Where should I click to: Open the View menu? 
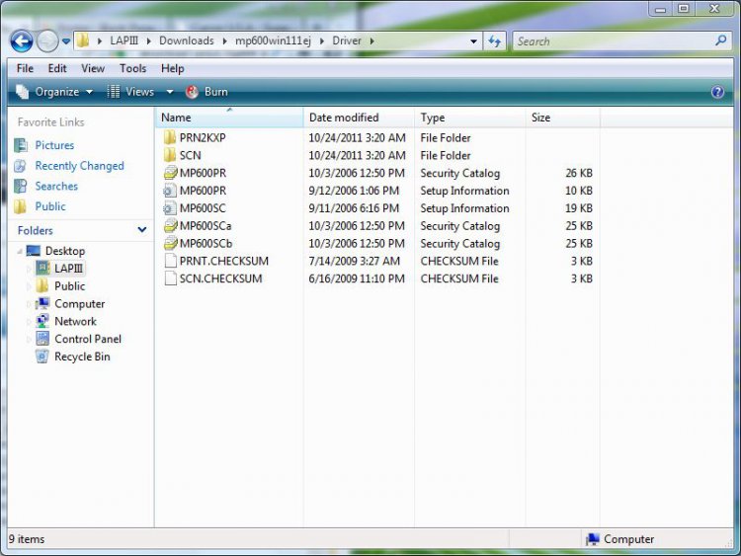tap(93, 68)
